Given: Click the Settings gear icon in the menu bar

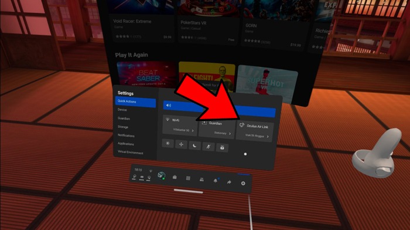Looking at the screenshot, I should [x=243, y=183].
